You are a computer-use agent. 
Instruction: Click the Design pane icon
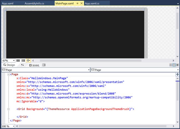tap(5, 65)
